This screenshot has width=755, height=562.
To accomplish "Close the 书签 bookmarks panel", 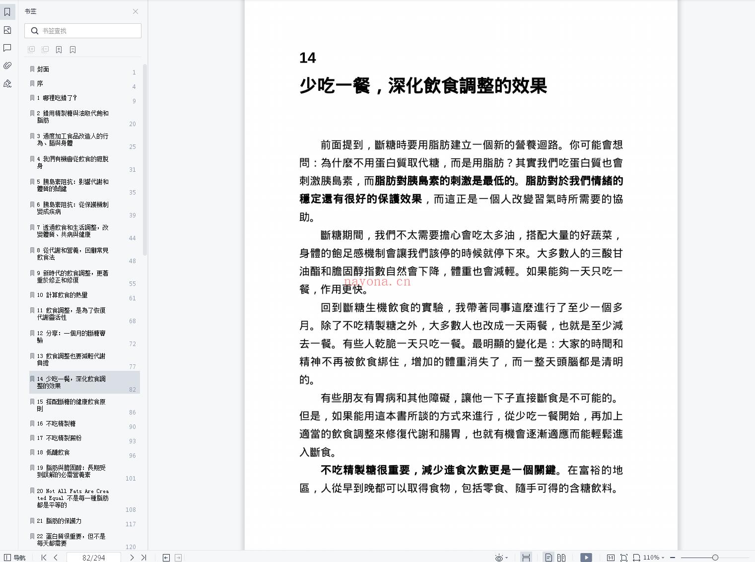I will [x=136, y=11].
